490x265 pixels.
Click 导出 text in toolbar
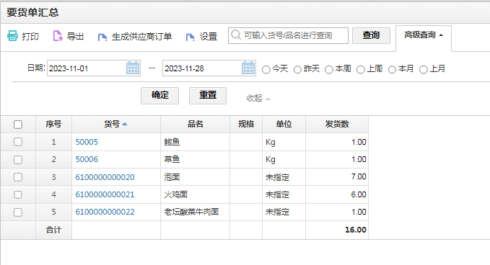(75, 37)
